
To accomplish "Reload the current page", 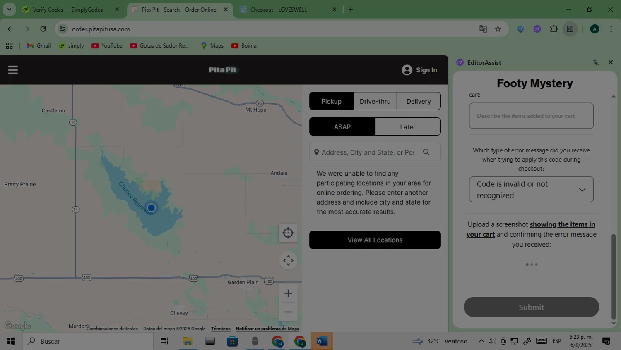I will pos(43,29).
